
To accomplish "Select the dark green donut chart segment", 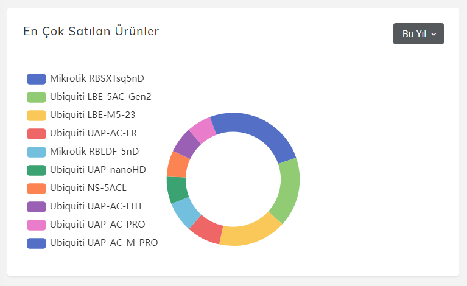I will (x=177, y=189).
